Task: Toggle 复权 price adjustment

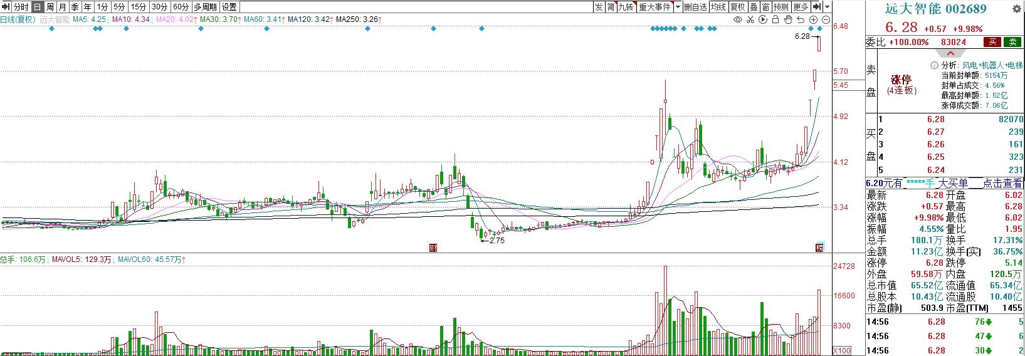Action: (738, 7)
